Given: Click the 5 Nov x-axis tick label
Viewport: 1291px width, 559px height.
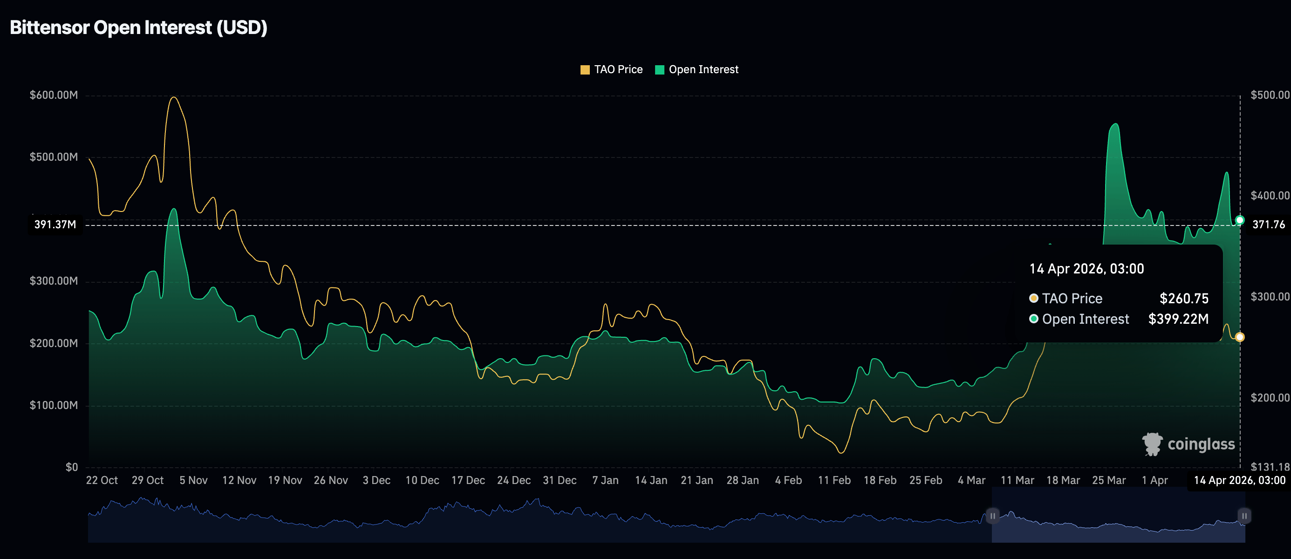Looking at the screenshot, I should pos(193,480).
